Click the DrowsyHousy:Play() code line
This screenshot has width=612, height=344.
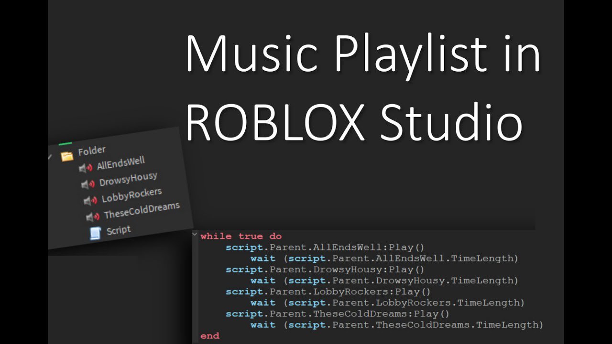325,269
